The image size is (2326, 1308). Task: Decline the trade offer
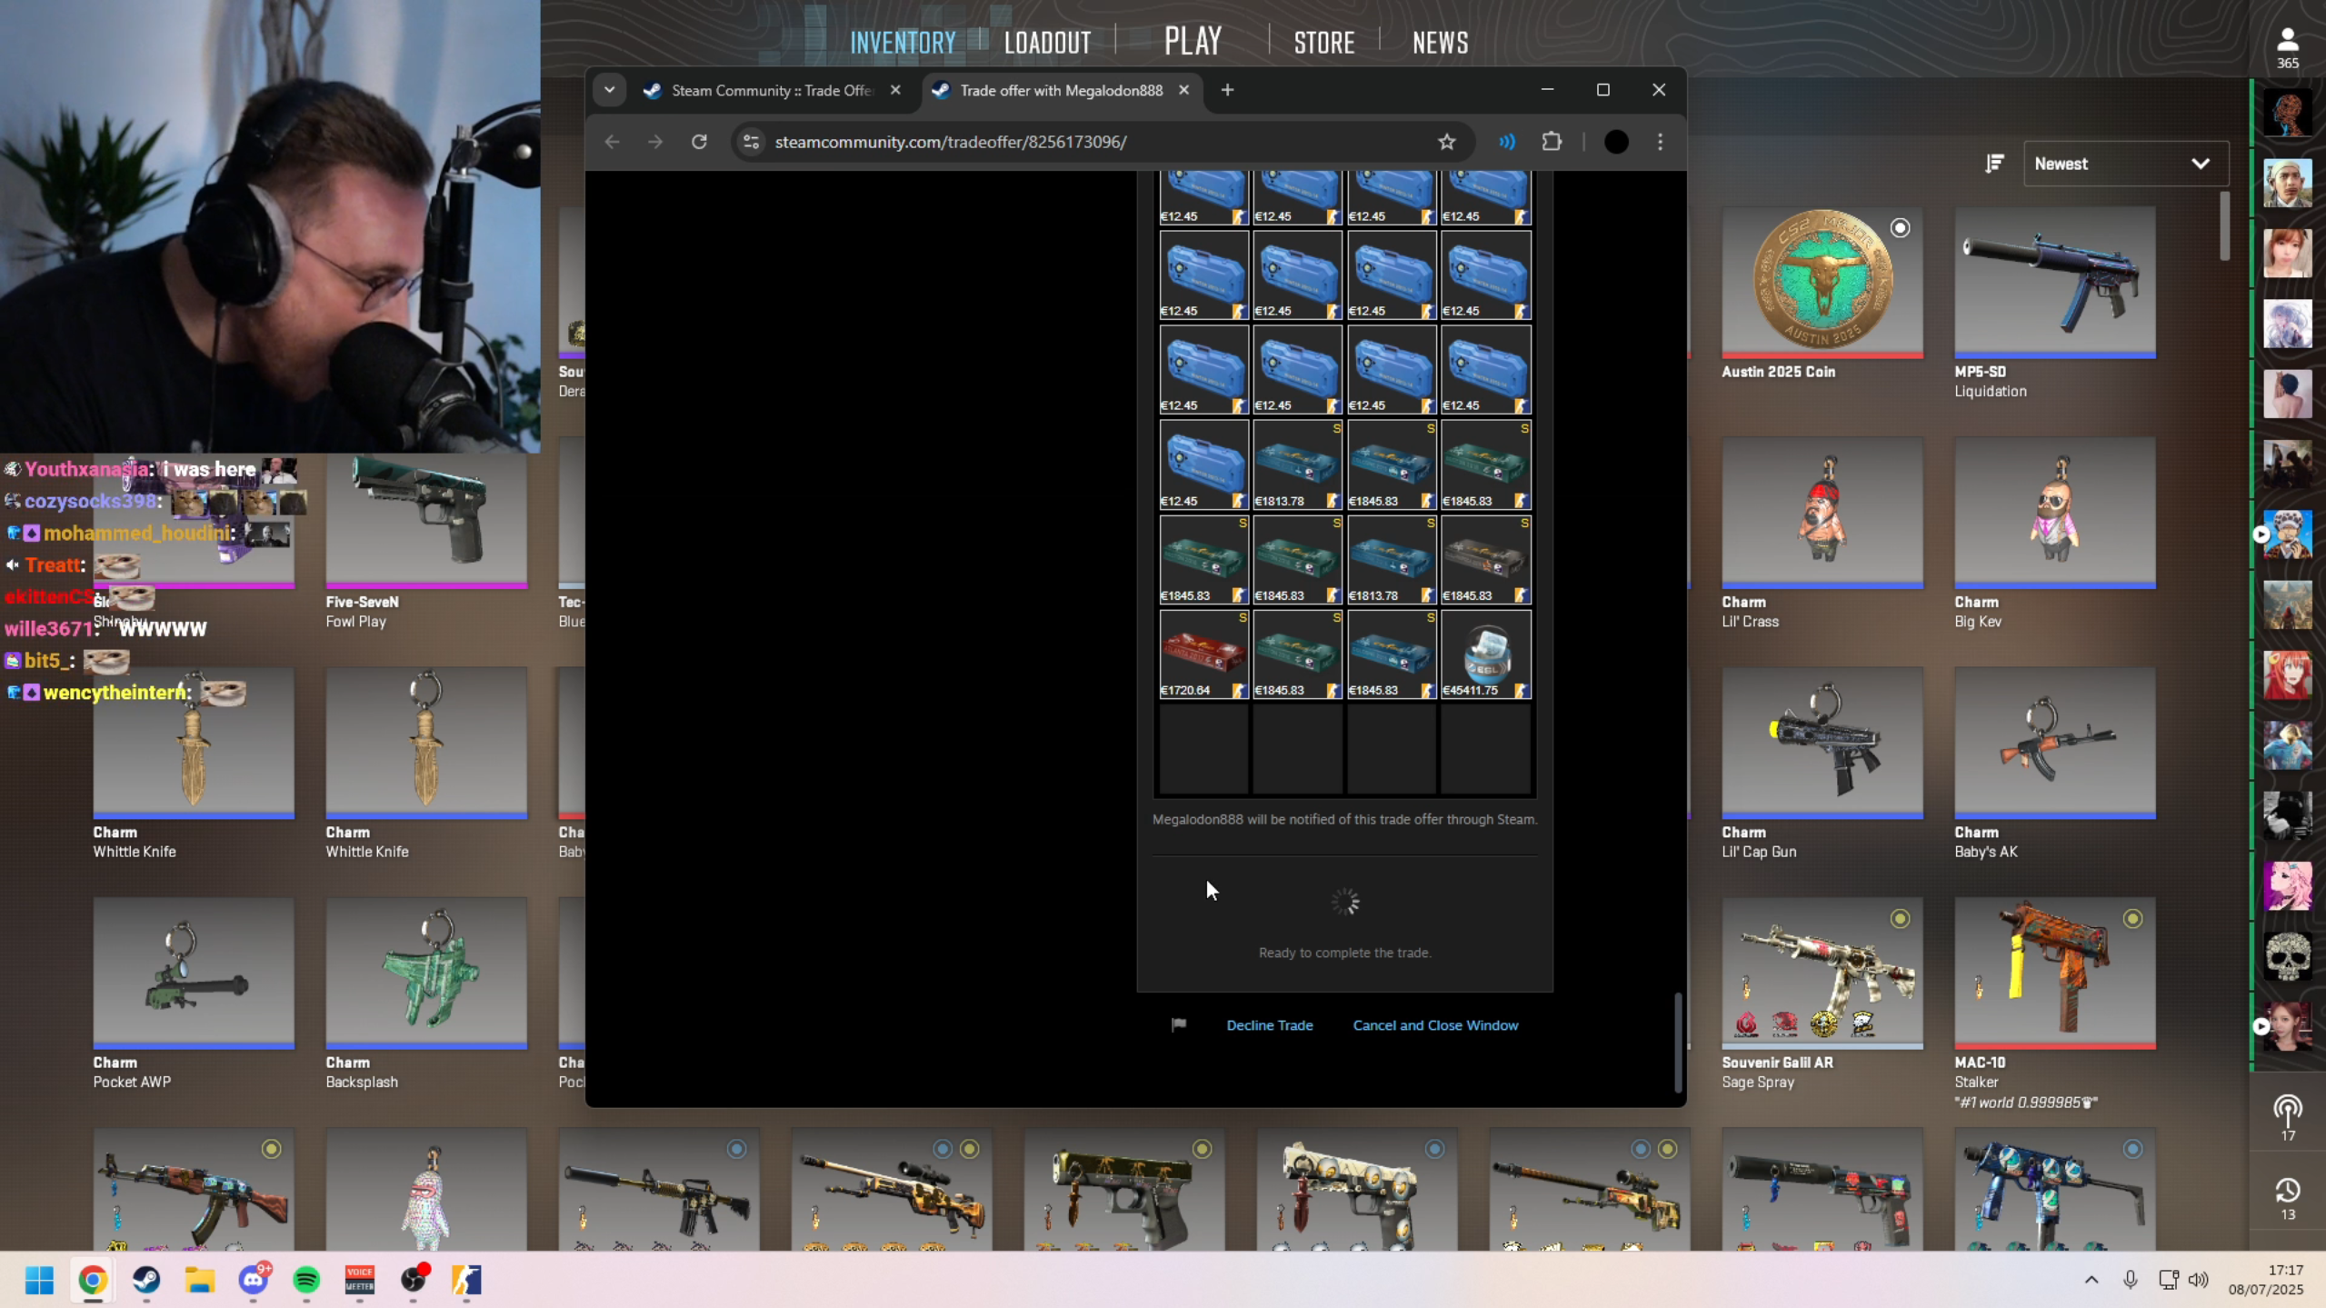click(1269, 1025)
